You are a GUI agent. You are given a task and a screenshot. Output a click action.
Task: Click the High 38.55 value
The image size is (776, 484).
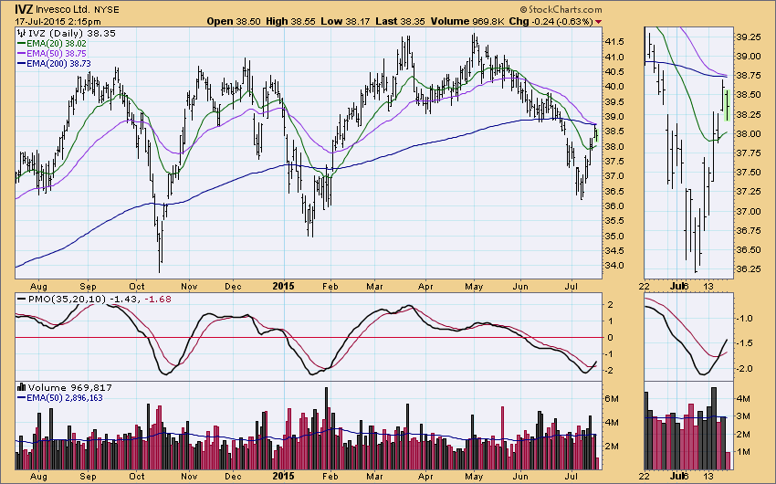click(290, 21)
